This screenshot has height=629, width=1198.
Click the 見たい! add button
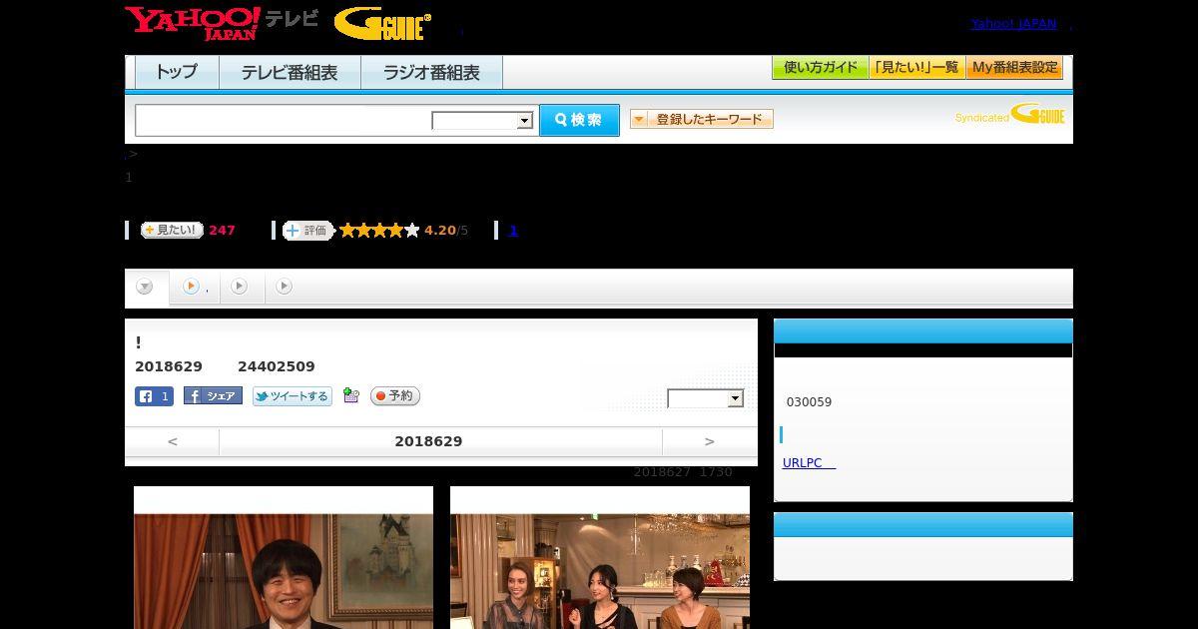click(172, 230)
